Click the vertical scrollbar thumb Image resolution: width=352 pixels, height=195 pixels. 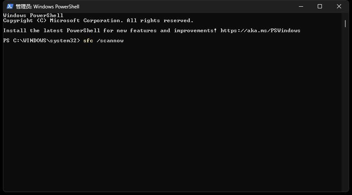coord(345,23)
